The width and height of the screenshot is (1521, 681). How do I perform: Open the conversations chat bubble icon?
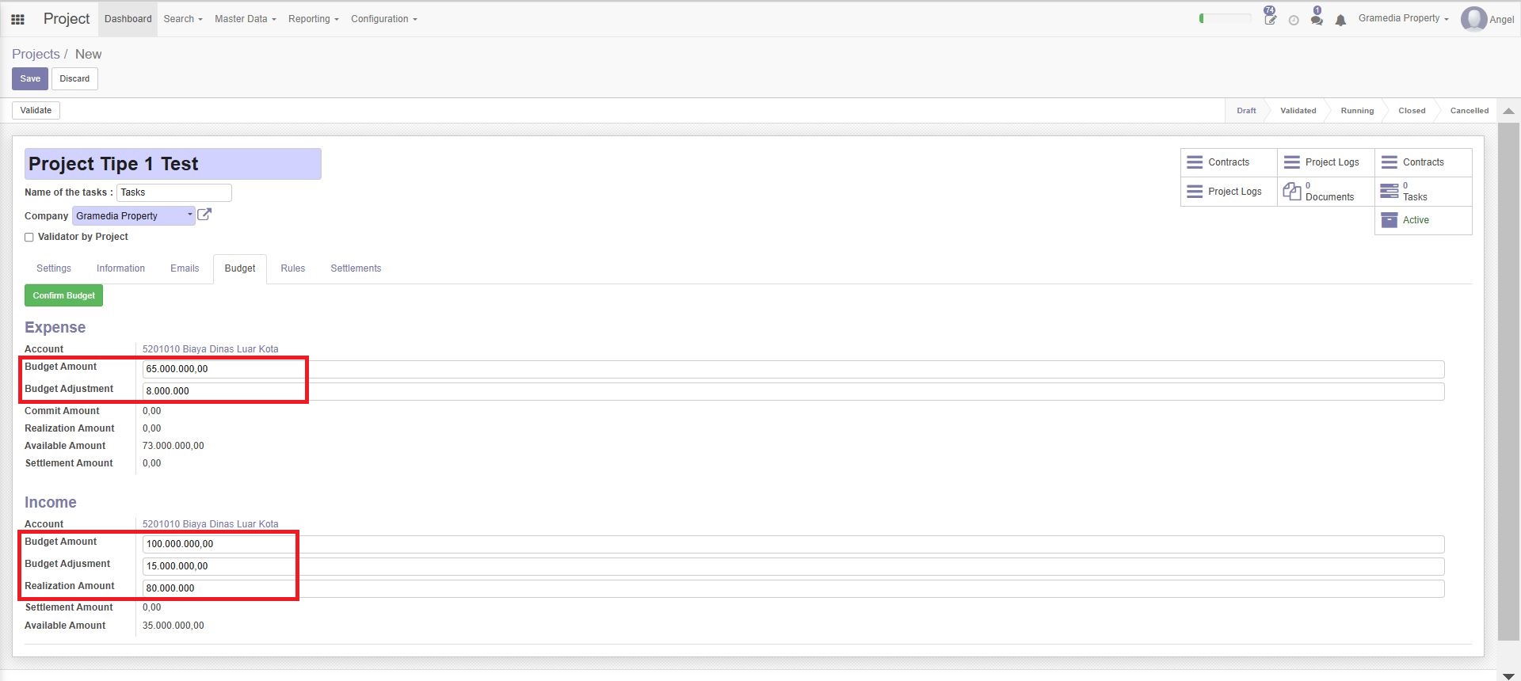pos(1317,20)
